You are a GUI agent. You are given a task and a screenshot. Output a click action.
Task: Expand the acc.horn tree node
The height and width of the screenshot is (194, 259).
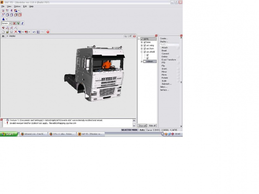[x=142, y=48]
